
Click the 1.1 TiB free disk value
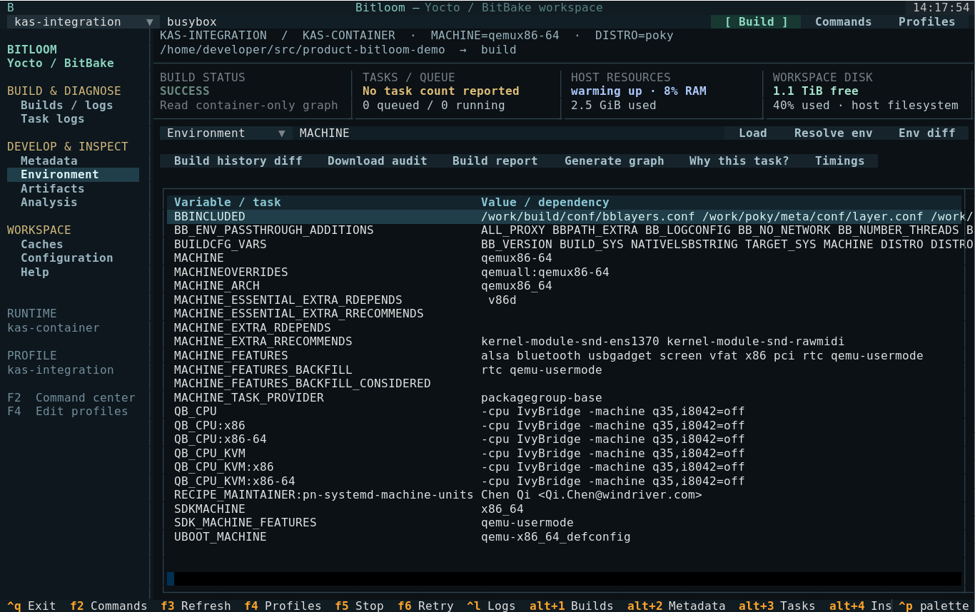tap(815, 91)
